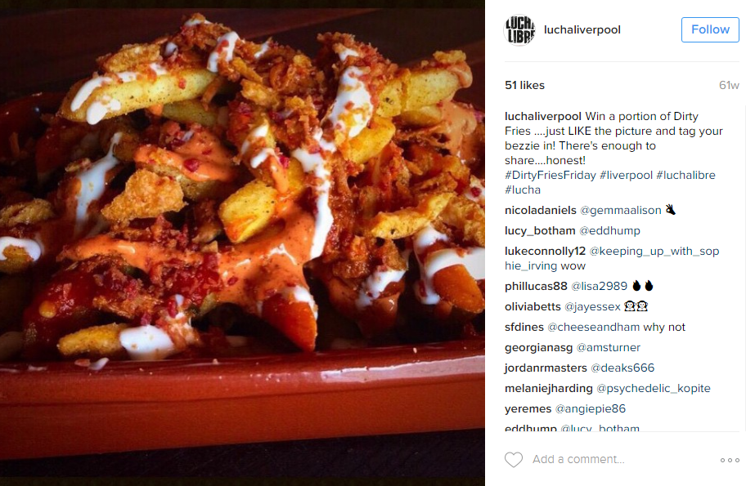Open the @gemmaalison mention
This screenshot has height=486, width=746.
click(x=620, y=210)
